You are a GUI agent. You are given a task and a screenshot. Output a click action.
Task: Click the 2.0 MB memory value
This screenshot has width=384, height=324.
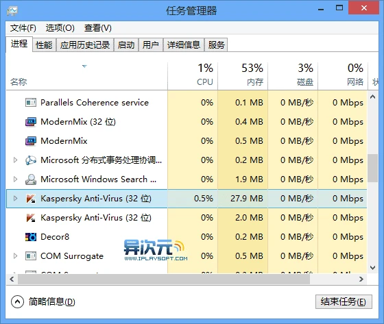pyautogui.click(x=249, y=218)
